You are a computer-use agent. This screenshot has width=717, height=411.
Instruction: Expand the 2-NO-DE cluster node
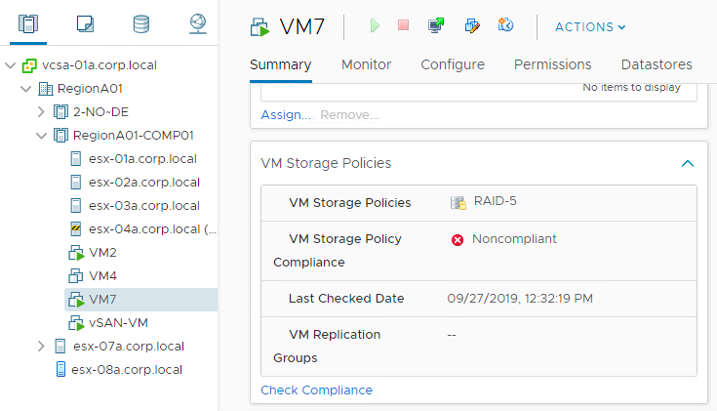coord(41,111)
